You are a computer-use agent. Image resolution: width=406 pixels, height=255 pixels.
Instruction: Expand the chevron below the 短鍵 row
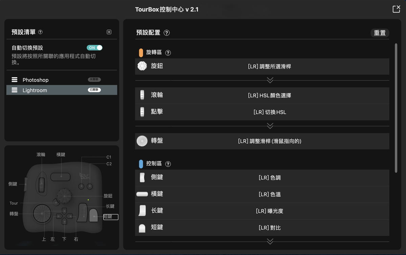click(x=270, y=241)
